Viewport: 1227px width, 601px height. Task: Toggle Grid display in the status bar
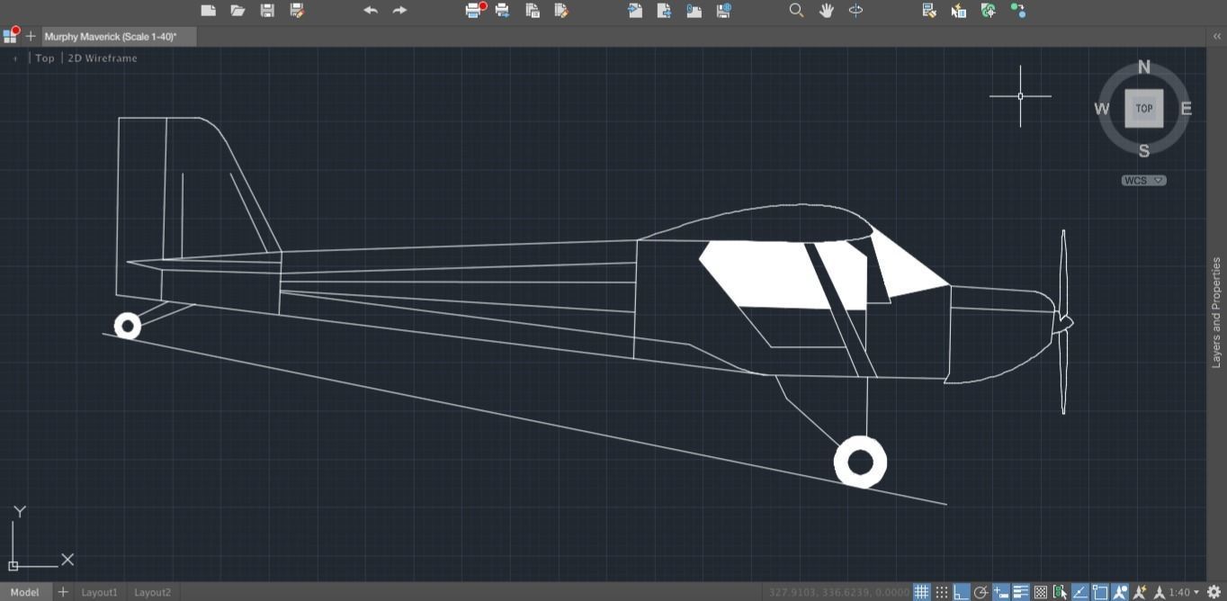921,591
